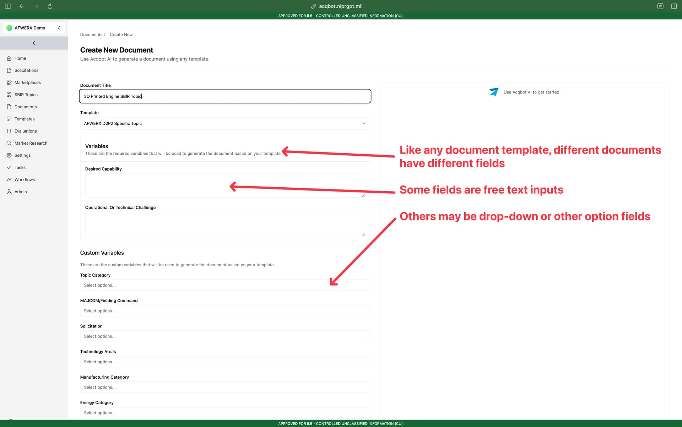Open Market Research from the sidebar

(31, 143)
